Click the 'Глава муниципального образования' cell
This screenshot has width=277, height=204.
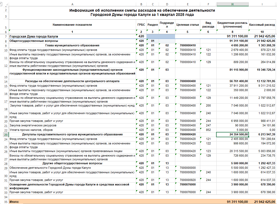click(x=72, y=46)
